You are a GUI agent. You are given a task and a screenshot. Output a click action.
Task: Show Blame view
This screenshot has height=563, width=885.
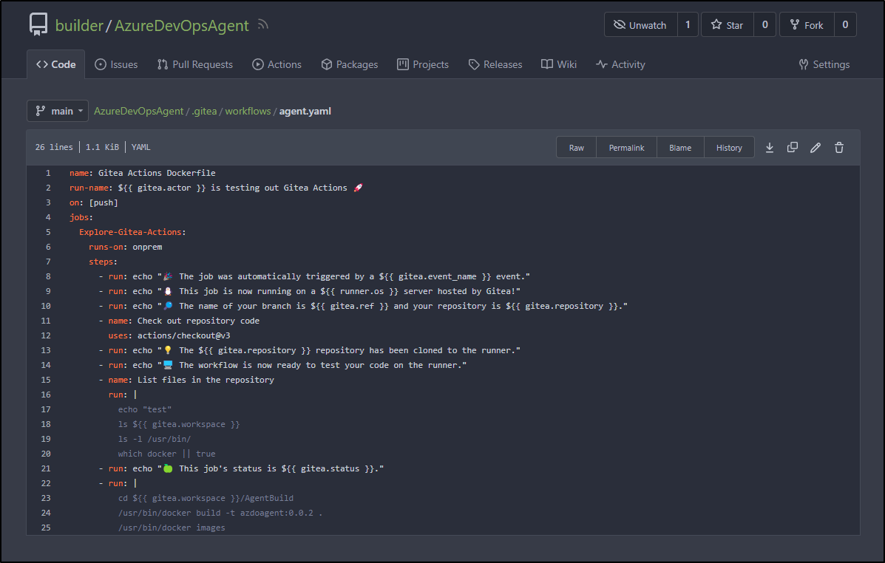click(x=680, y=147)
